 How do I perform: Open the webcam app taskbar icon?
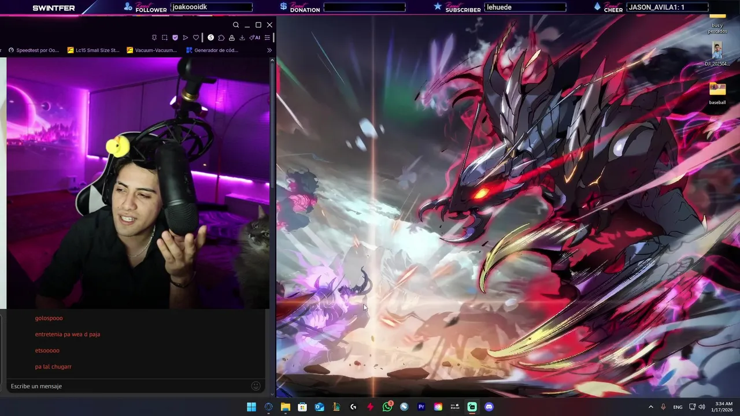click(455, 407)
